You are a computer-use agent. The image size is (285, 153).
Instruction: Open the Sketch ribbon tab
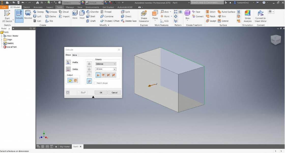click(x=27, y=7)
